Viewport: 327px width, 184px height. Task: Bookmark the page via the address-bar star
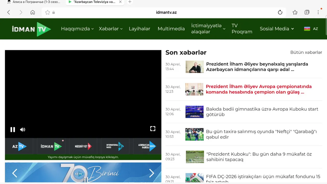pyautogui.click(x=48, y=12)
